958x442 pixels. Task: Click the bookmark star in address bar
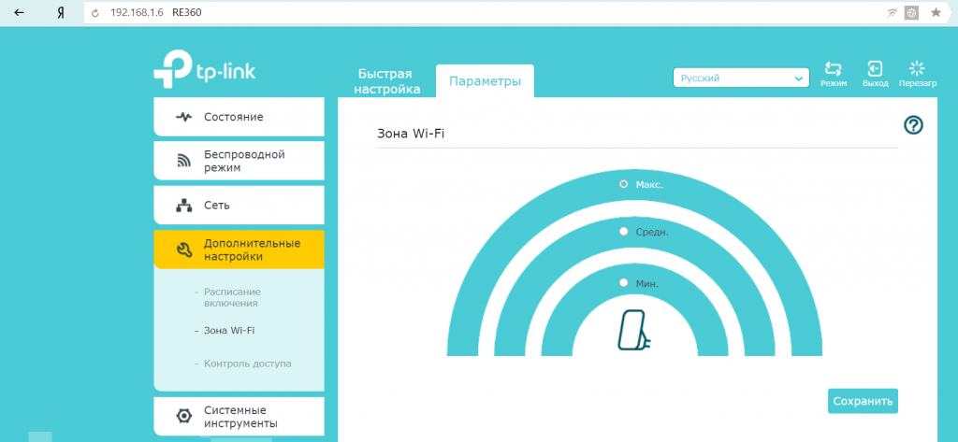coord(935,13)
